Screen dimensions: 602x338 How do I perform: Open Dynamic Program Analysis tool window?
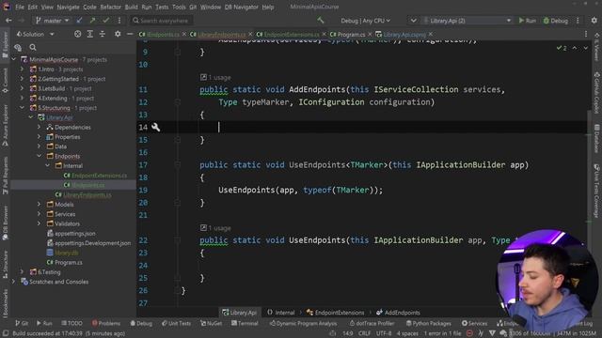click(303, 323)
